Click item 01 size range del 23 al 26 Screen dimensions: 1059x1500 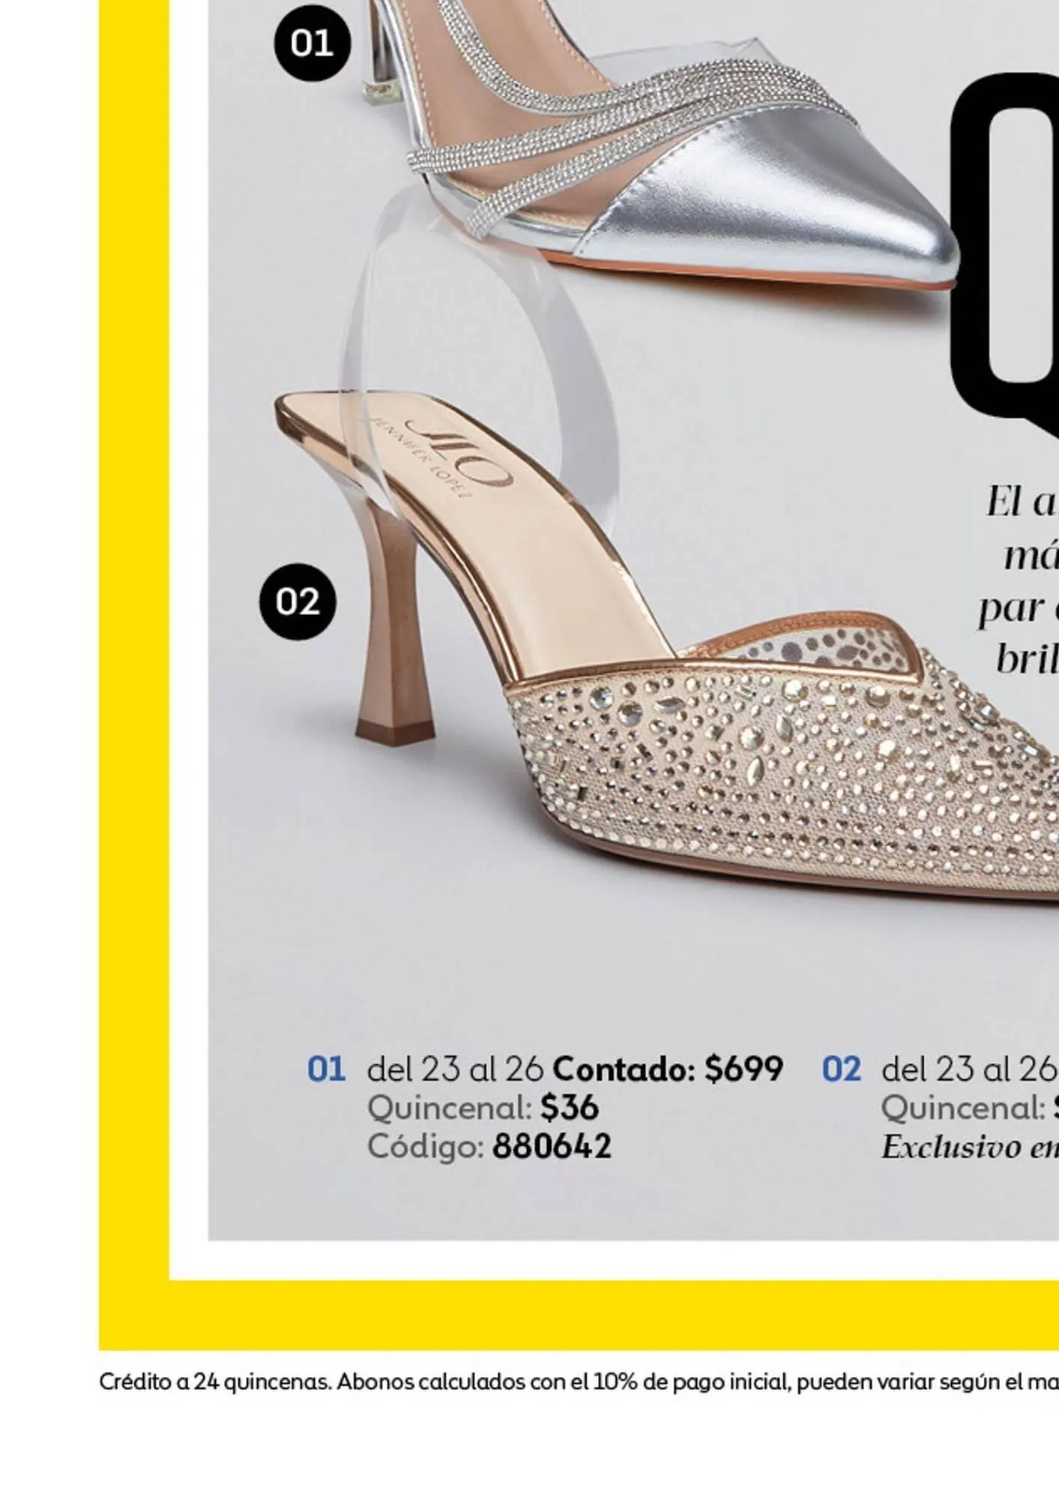click(x=455, y=1069)
